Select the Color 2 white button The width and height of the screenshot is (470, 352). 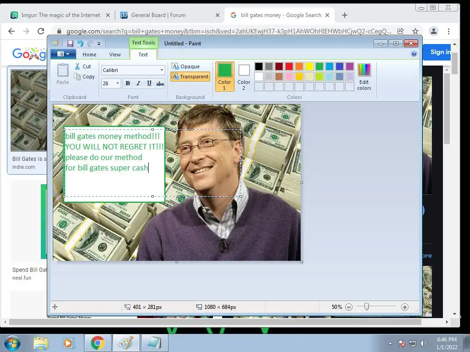(x=244, y=77)
